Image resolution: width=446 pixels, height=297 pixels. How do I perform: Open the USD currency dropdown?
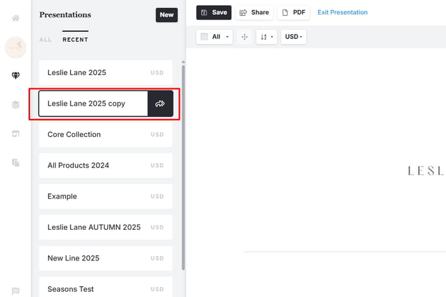click(293, 37)
